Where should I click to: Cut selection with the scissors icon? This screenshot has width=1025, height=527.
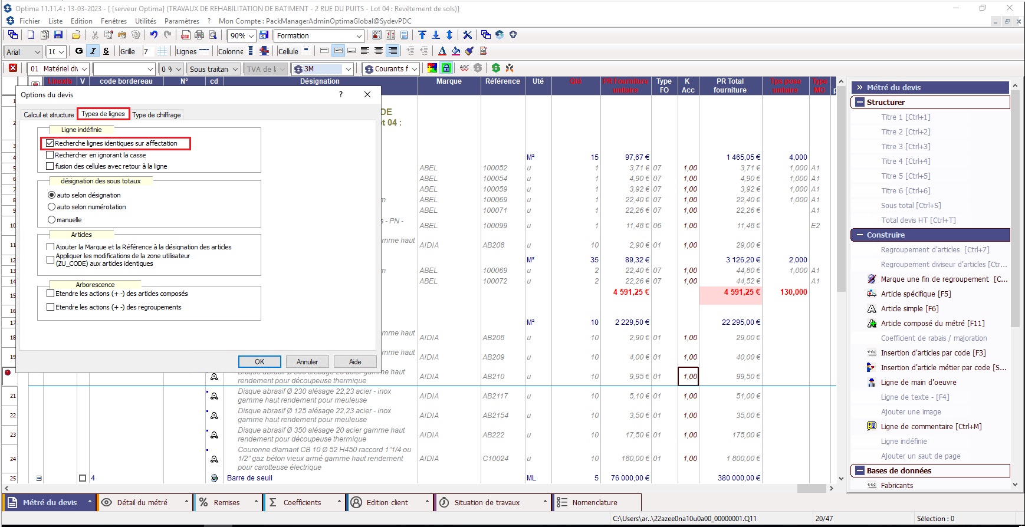click(94, 35)
